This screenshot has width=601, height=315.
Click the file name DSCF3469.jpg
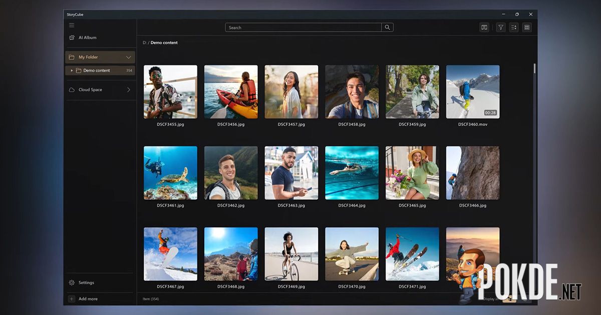[x=291, y=286]
